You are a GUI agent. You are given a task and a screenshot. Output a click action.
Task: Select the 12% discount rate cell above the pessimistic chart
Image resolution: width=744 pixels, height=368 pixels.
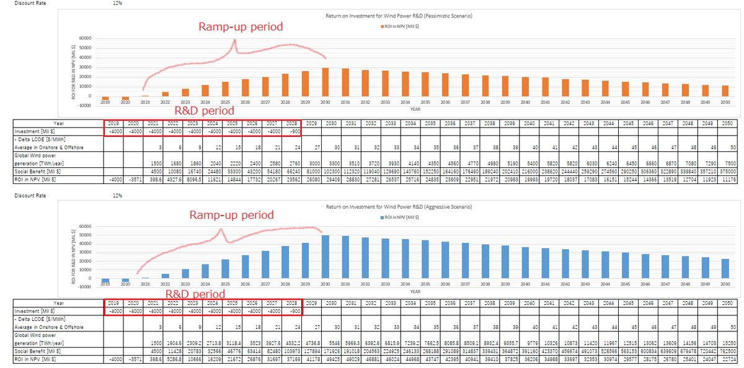(x=117, y=4)
